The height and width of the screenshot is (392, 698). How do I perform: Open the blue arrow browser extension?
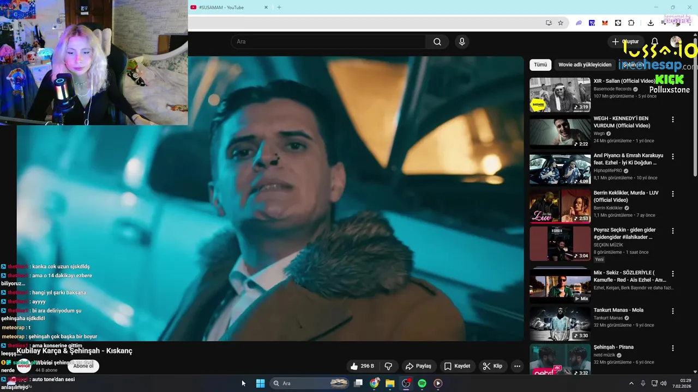(592, 23)
